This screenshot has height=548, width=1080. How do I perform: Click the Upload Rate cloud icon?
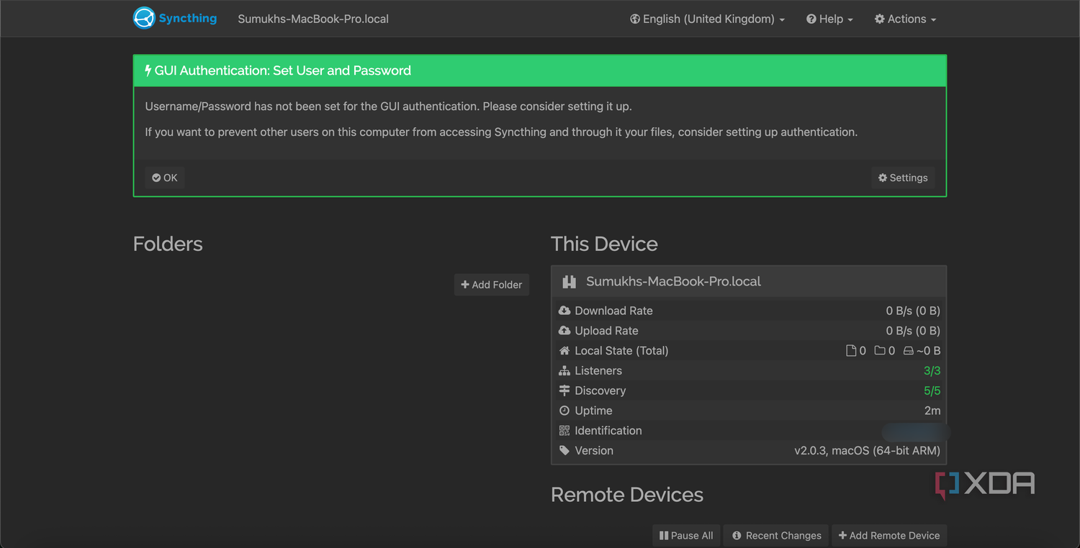pos(564,331)
